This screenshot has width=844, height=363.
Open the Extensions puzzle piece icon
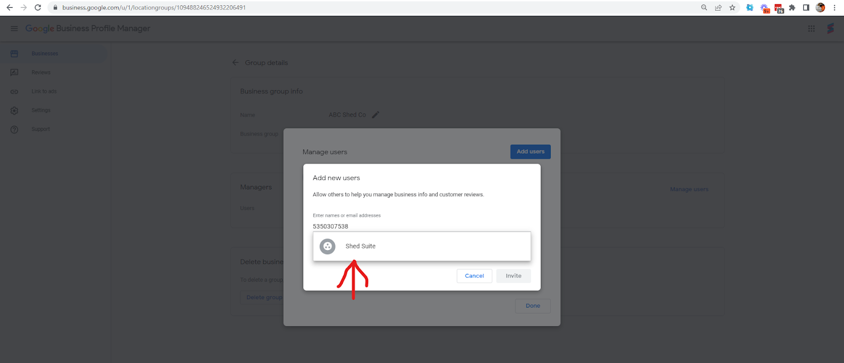pos(792,7)
